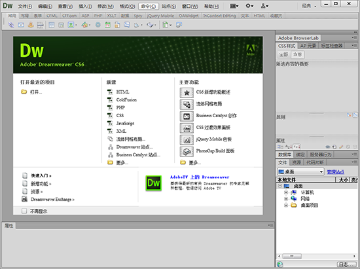Click the 快速入门 link
This screenshot has width=360, height=269.
coord(41,176)
